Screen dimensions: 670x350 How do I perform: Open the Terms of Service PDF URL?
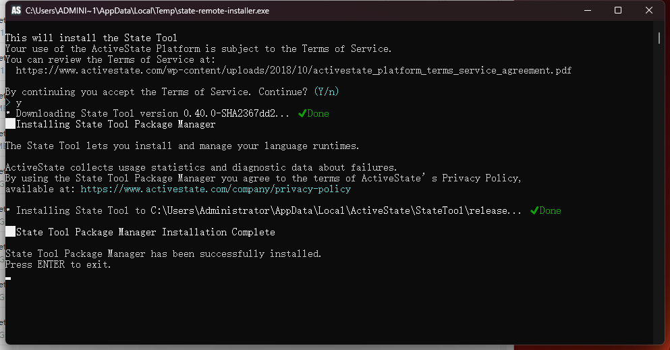[x=294, y=70]
